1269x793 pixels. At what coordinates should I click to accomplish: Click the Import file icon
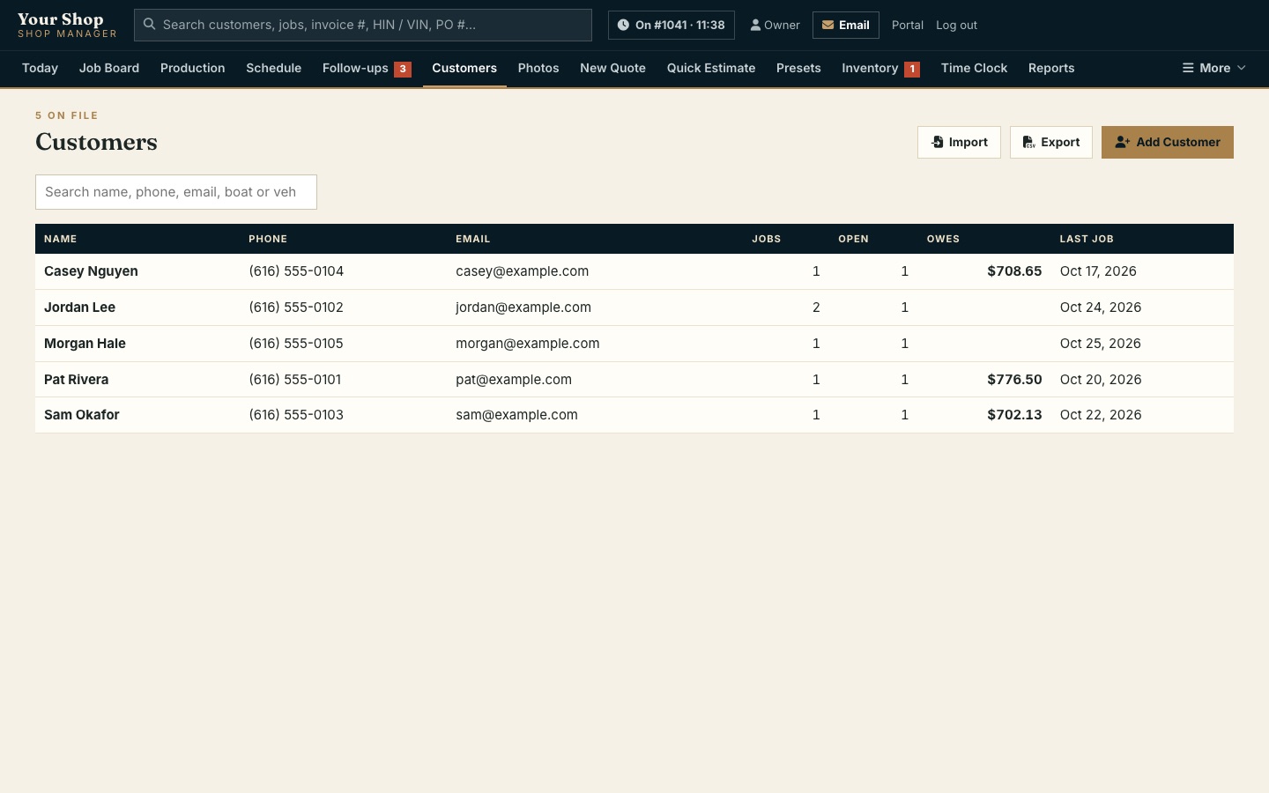pos(938,142)
